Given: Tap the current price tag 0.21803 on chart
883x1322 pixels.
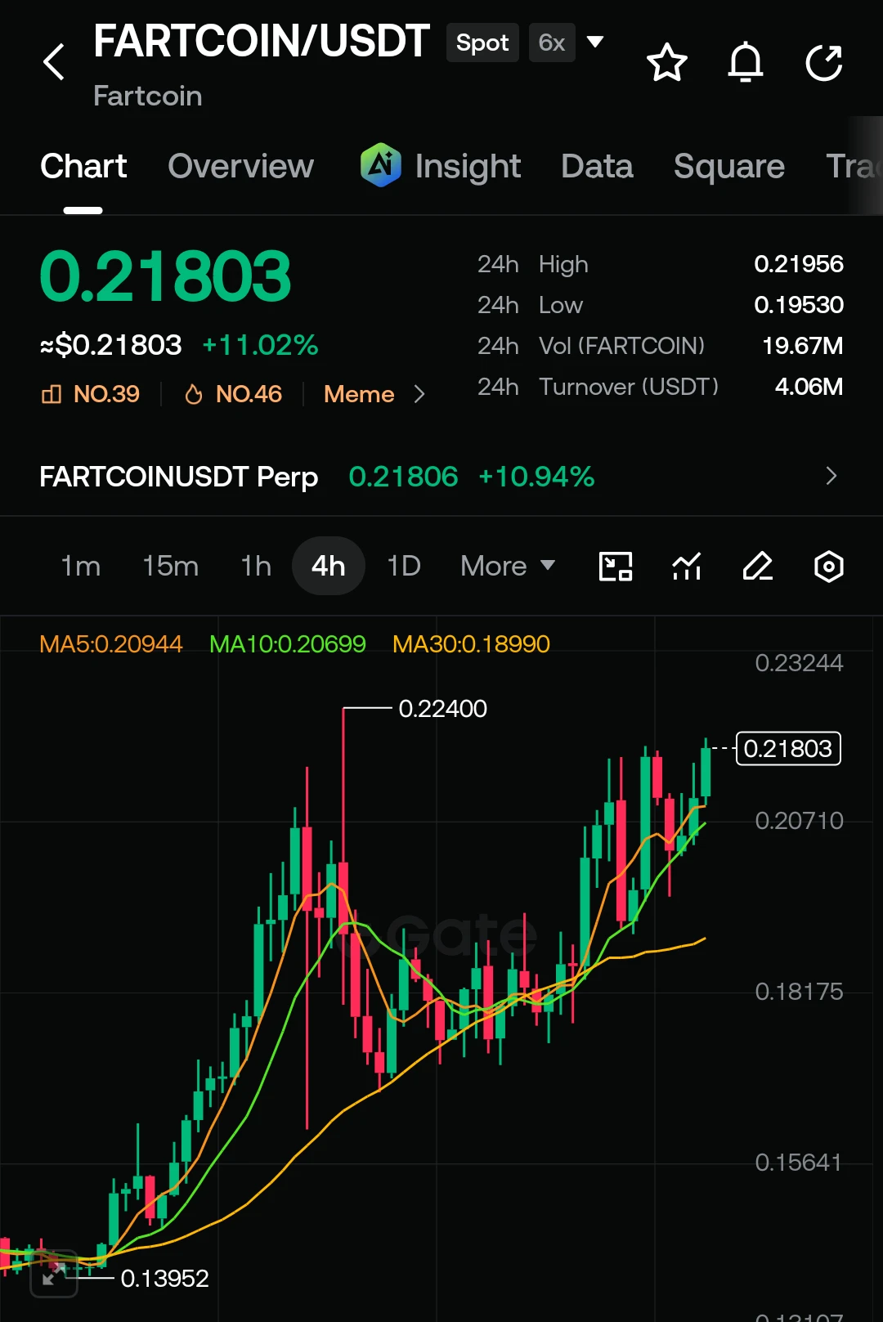Looking at the screenshot, I should coord(788,748).
